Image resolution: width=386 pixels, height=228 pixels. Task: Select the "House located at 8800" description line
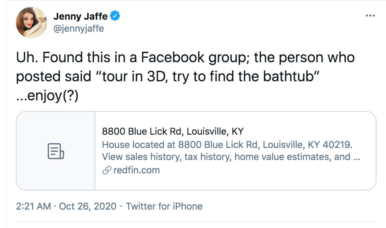pyautogui.click(x=227, y=145)
